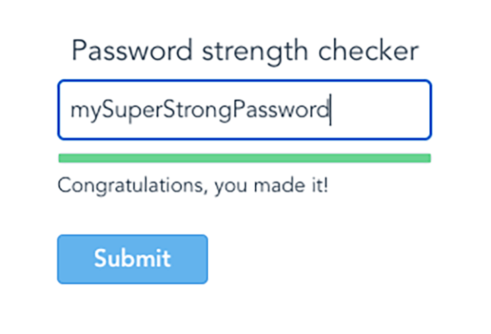Click the green password strength bar
The image size is (491, 334).
244,158
